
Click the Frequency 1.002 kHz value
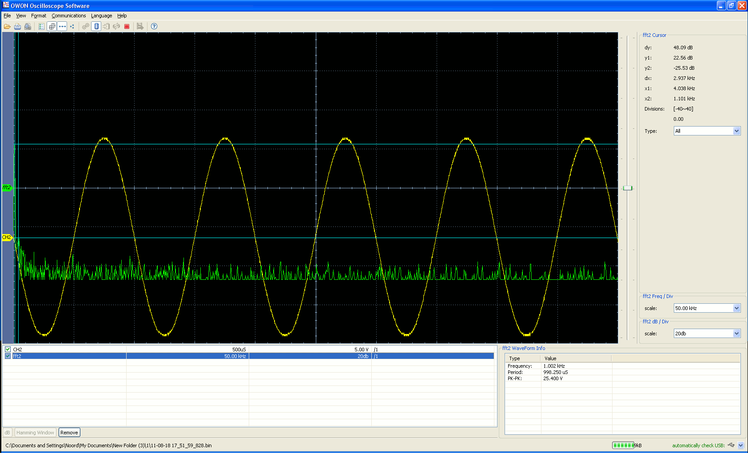tap(554, 366)
